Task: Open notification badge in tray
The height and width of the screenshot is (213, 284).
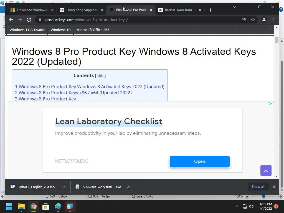Action: point(276,206)
